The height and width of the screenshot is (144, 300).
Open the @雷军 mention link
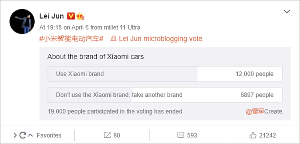pyautogui.click(x=255, y=111)
